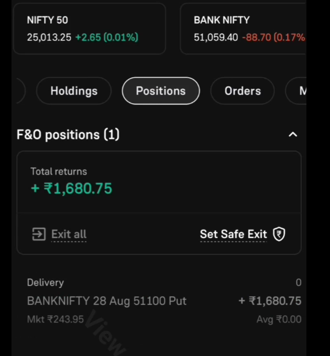Click the Exit all arrow icon
The height and width of the screenshot is (356, 330).
39,234
